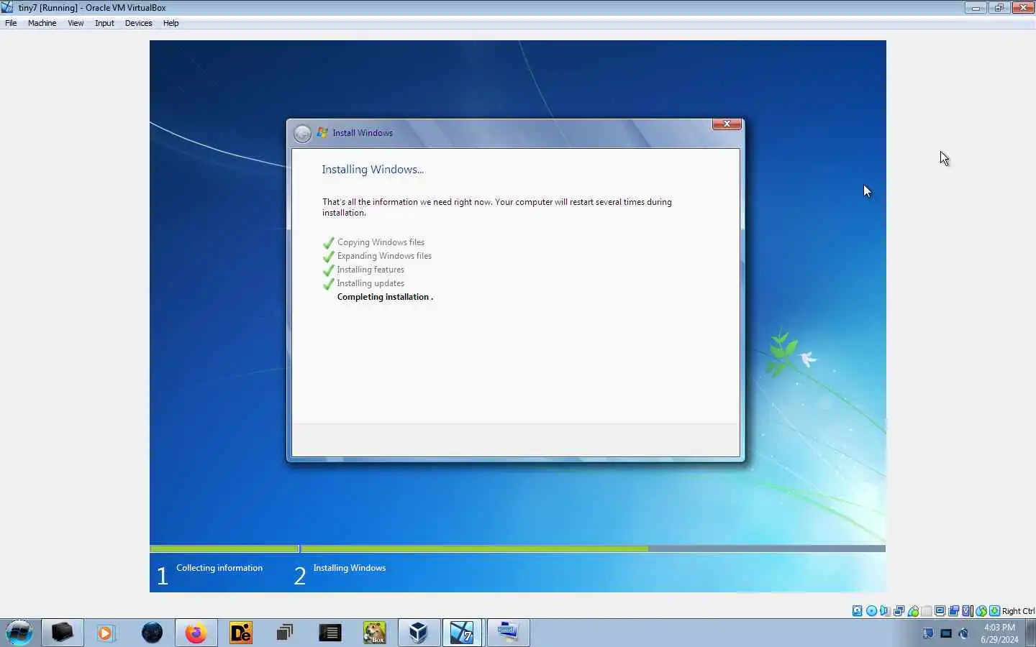The width and height of the screenshot is (1036, 647).
Task: Minimize the VirtualBox tiny7 window
Action: (x=976, y=8)
